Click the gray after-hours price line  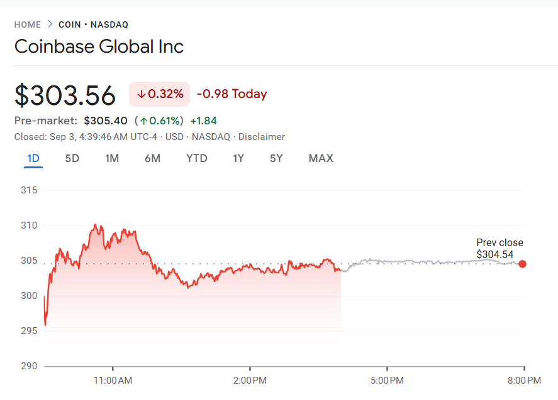(x=428, y=261)
